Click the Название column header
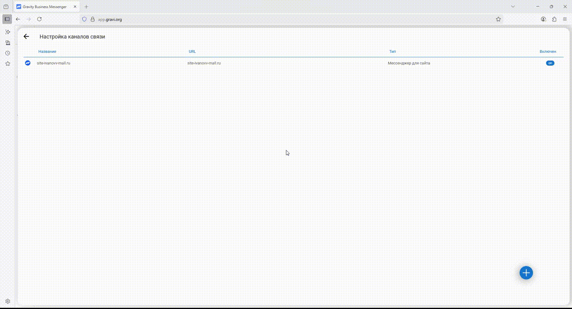The width and height of the screenshot is (572, 309). point(47,51)
